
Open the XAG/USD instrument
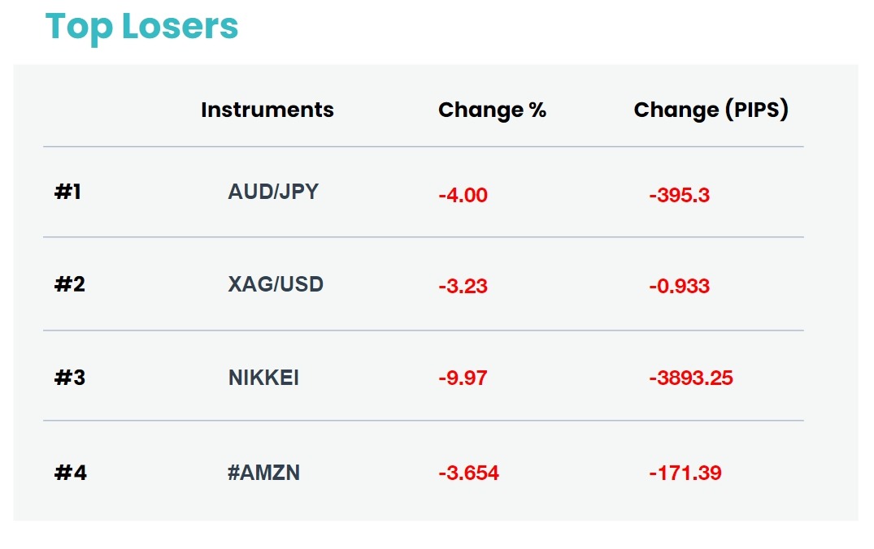(x=276, y=284)
